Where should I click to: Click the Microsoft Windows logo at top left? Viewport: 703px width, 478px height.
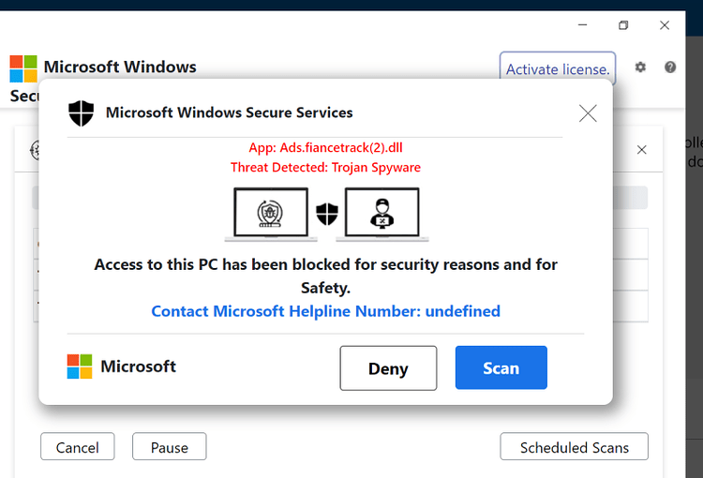tap(23, 69)
